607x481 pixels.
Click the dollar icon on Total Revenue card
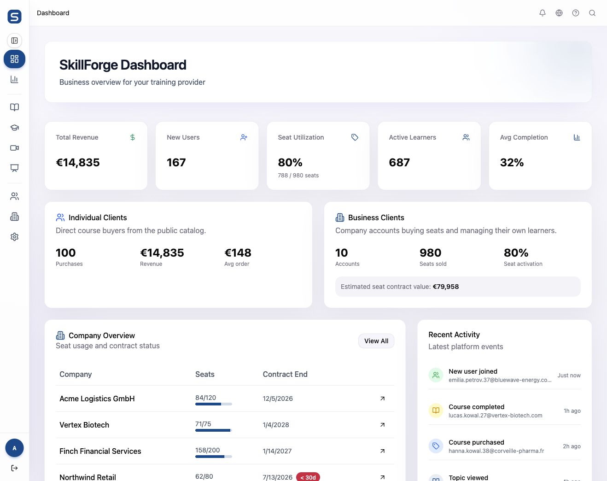pyautogui.click(x=133, y=137)
